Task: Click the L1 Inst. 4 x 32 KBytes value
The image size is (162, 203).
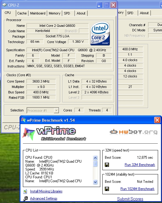Action: (97, 87)
